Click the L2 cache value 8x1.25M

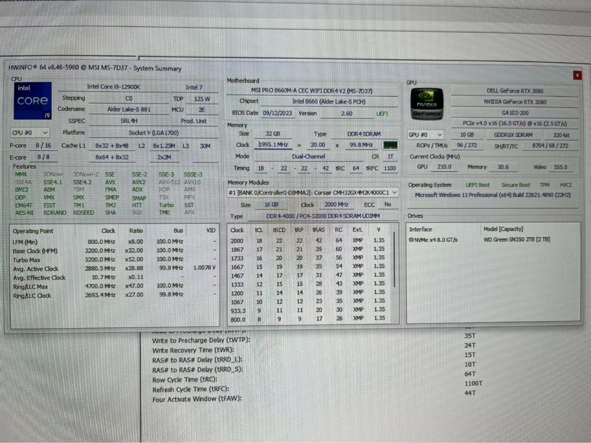[x=164, y=146]
